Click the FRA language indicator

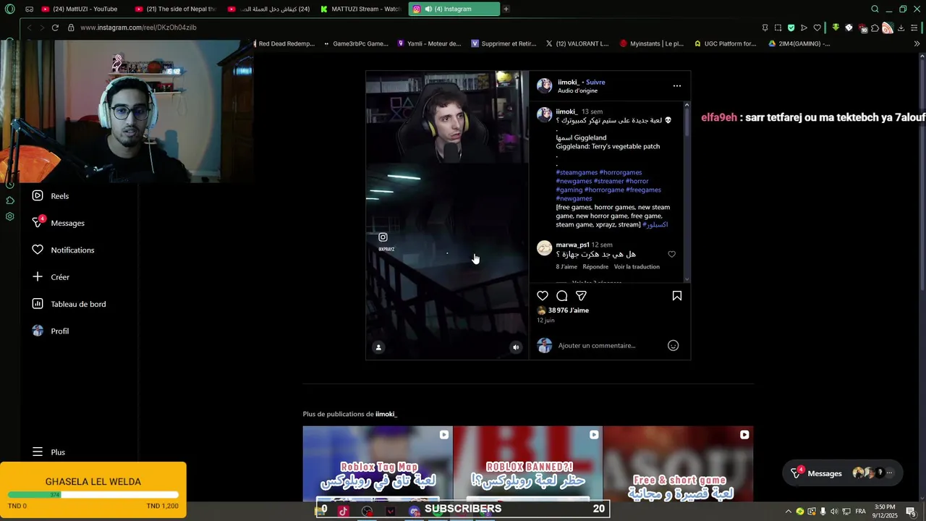[860, 512]
